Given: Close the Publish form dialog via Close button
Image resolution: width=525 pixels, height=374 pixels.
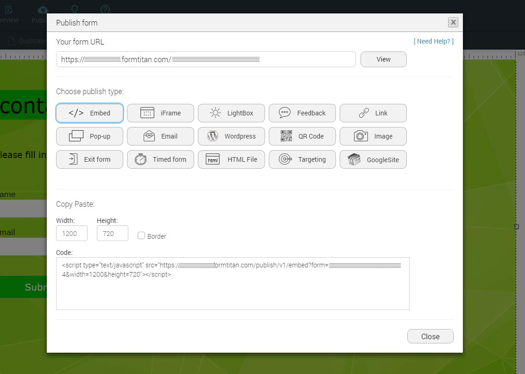Looking at the screenshot, I should 430,336.
